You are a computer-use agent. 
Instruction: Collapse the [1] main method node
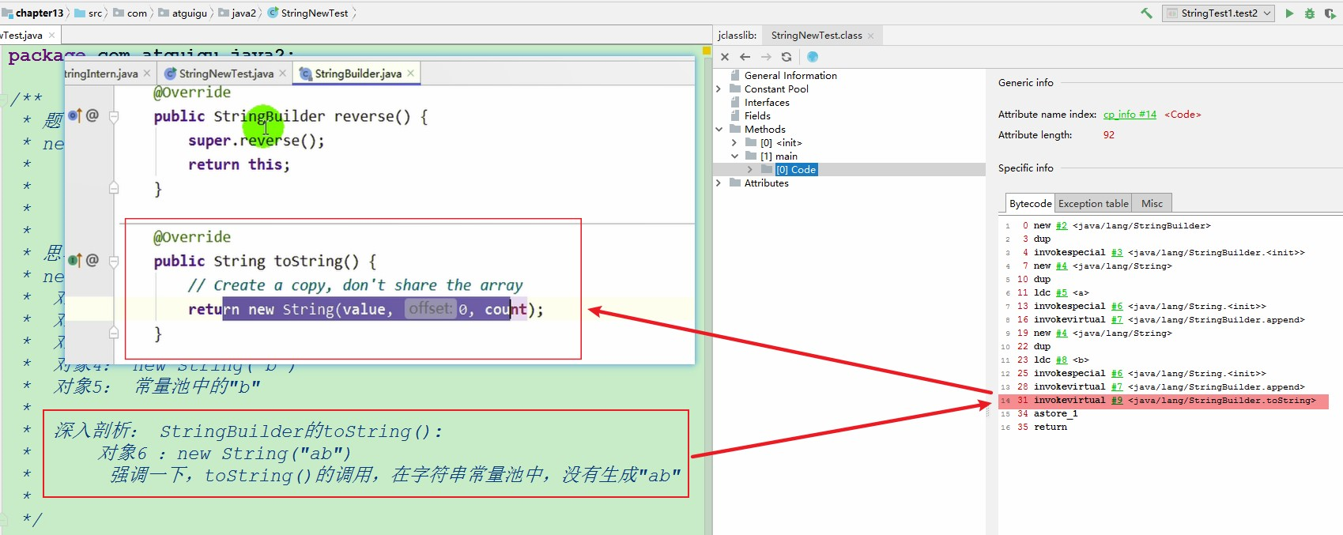734,156
